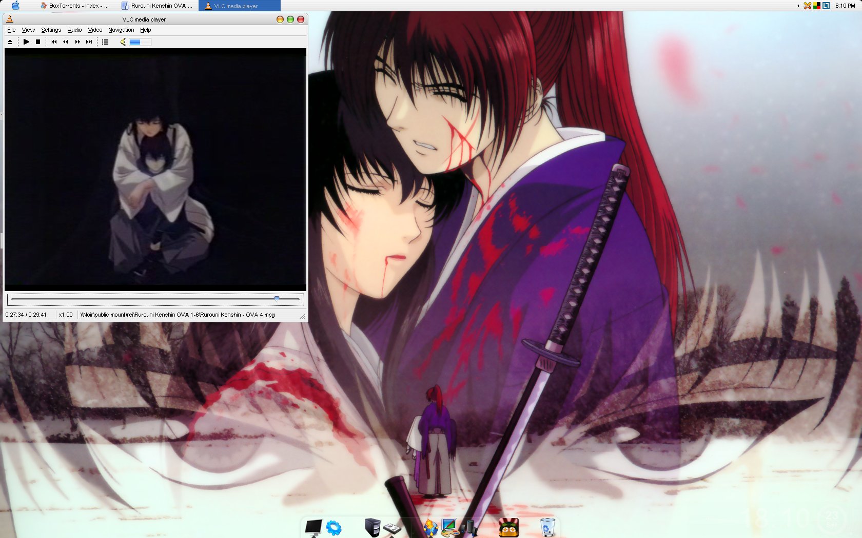Switch to Rurouni Kenshin OVA taskbar window

coord(157,6)
